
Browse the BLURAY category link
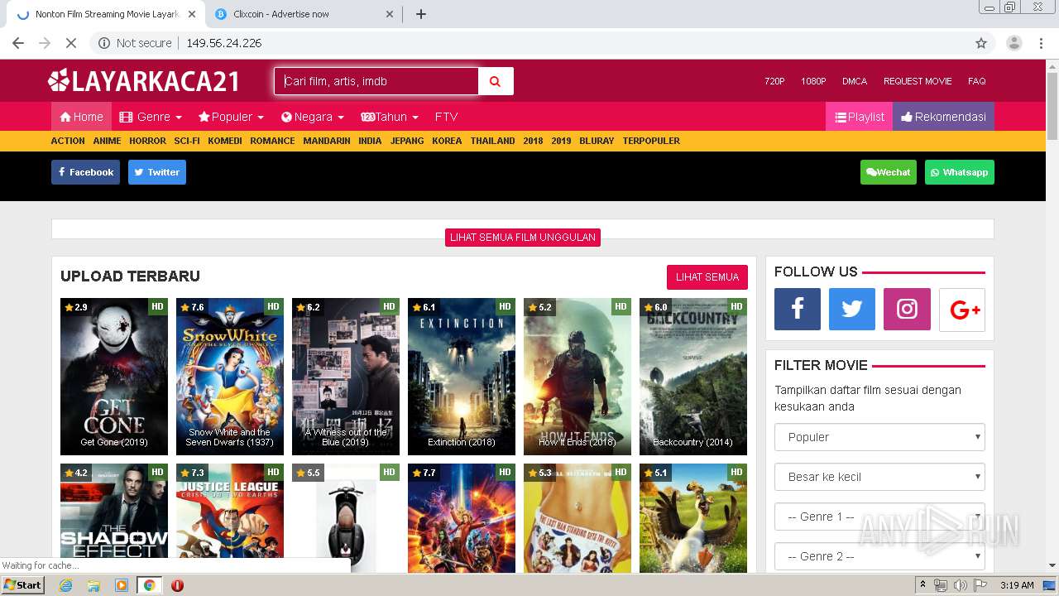(x=597, y=141)
